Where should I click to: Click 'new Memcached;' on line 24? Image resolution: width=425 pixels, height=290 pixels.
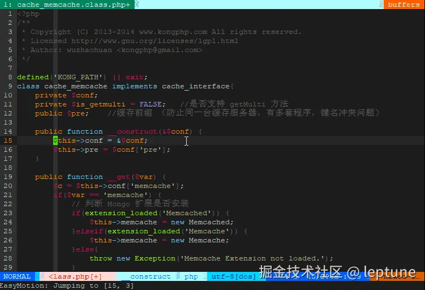(202, 222)
